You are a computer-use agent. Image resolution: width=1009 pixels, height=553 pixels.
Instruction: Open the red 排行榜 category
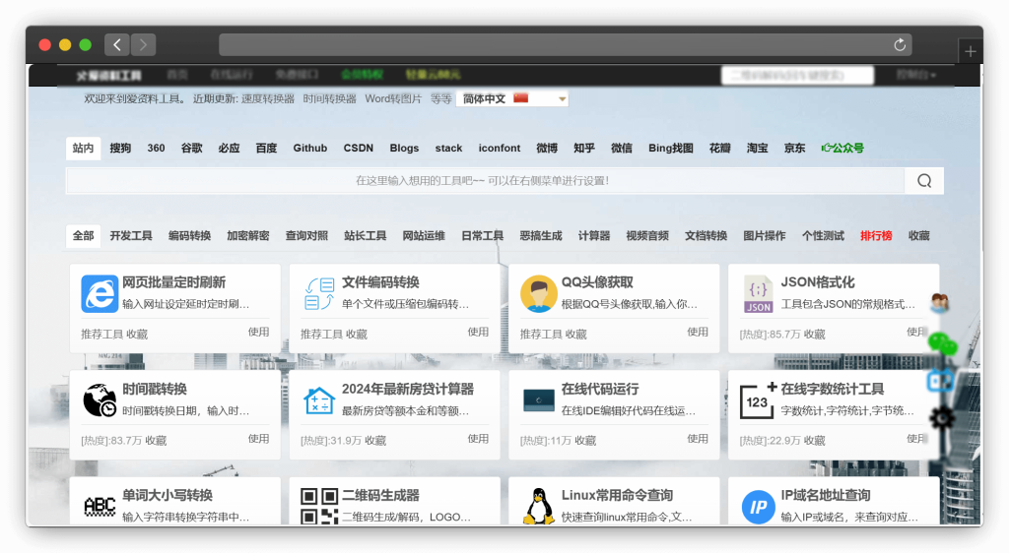click(x=876, y=236)
